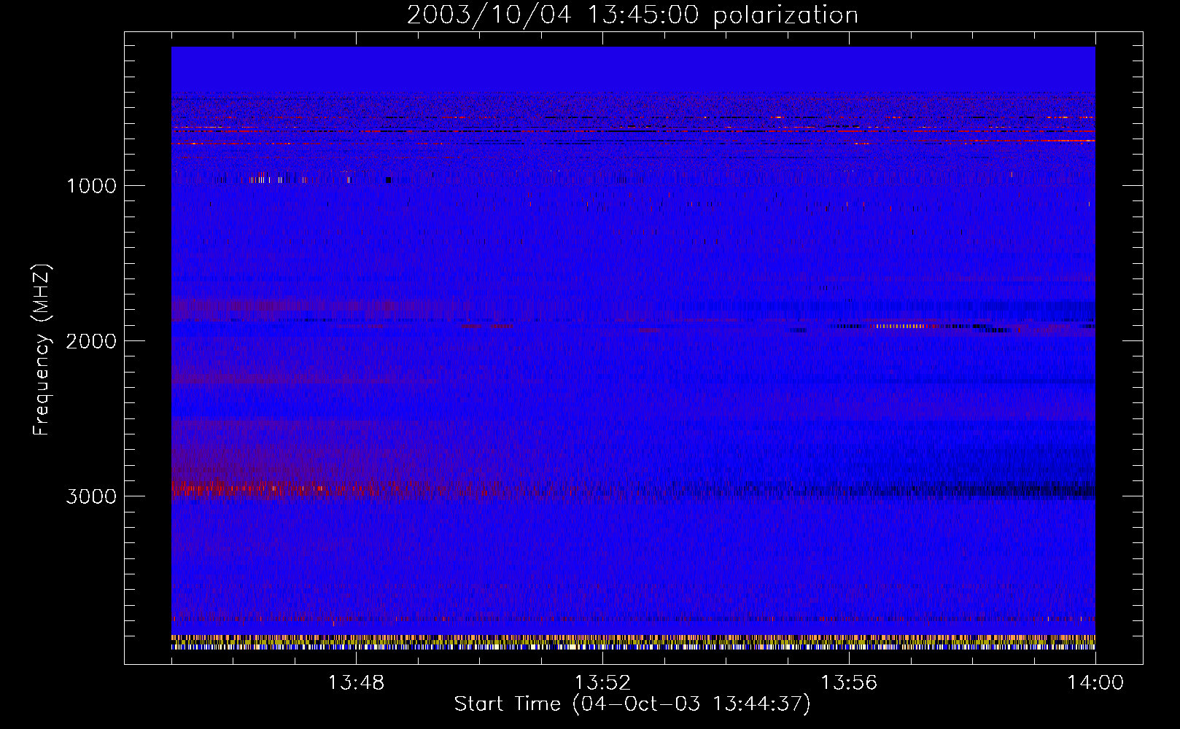Click the 1000 frequency axis label
The width and height of the screenshot is (1180, 729).
click(91, 186)
